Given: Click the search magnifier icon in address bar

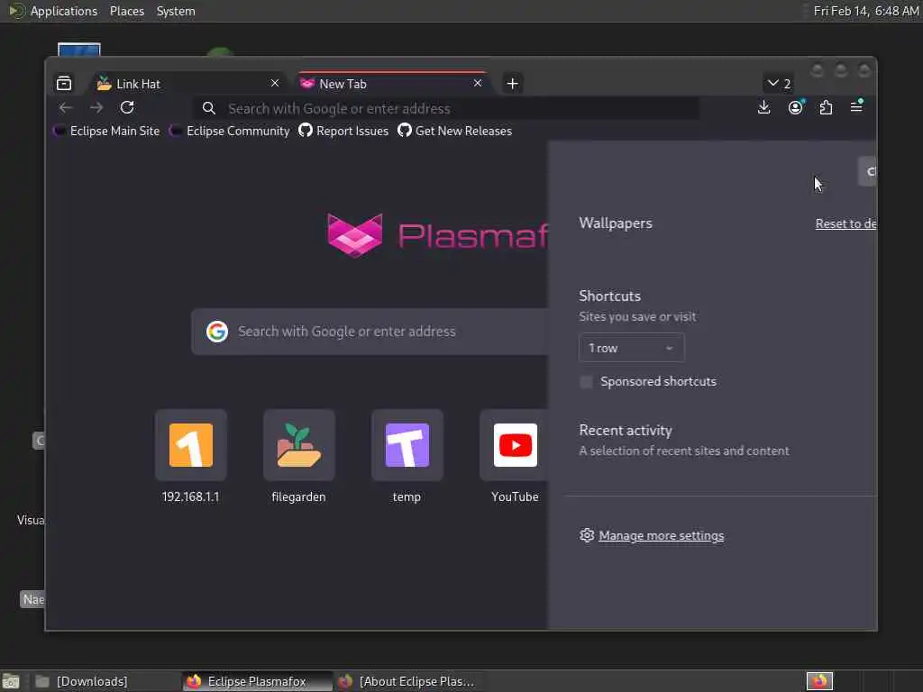Looking at the screenshot, I should click(208, 108).
